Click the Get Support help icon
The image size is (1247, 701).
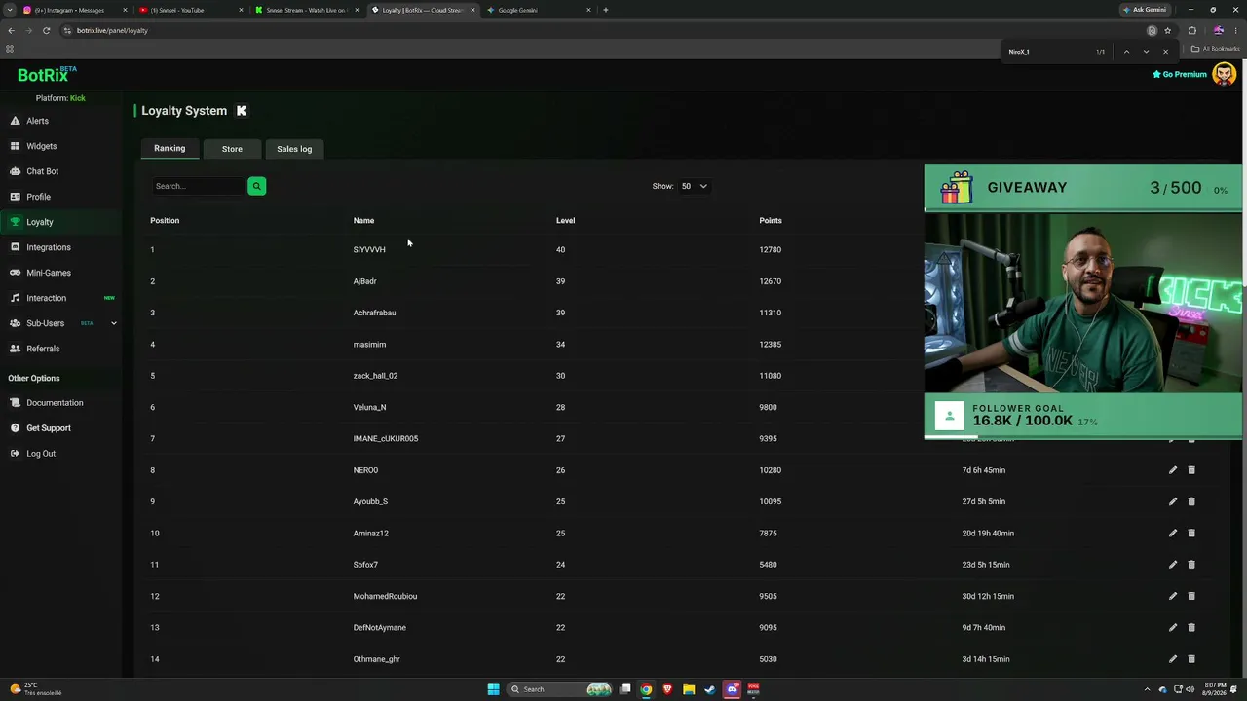[x=15, y=428]
